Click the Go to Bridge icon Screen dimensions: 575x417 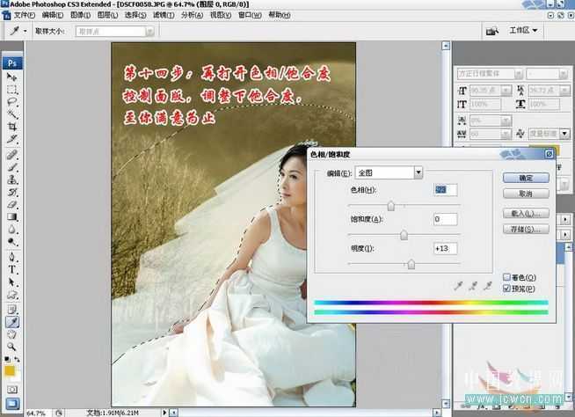(x=492, y=31)
